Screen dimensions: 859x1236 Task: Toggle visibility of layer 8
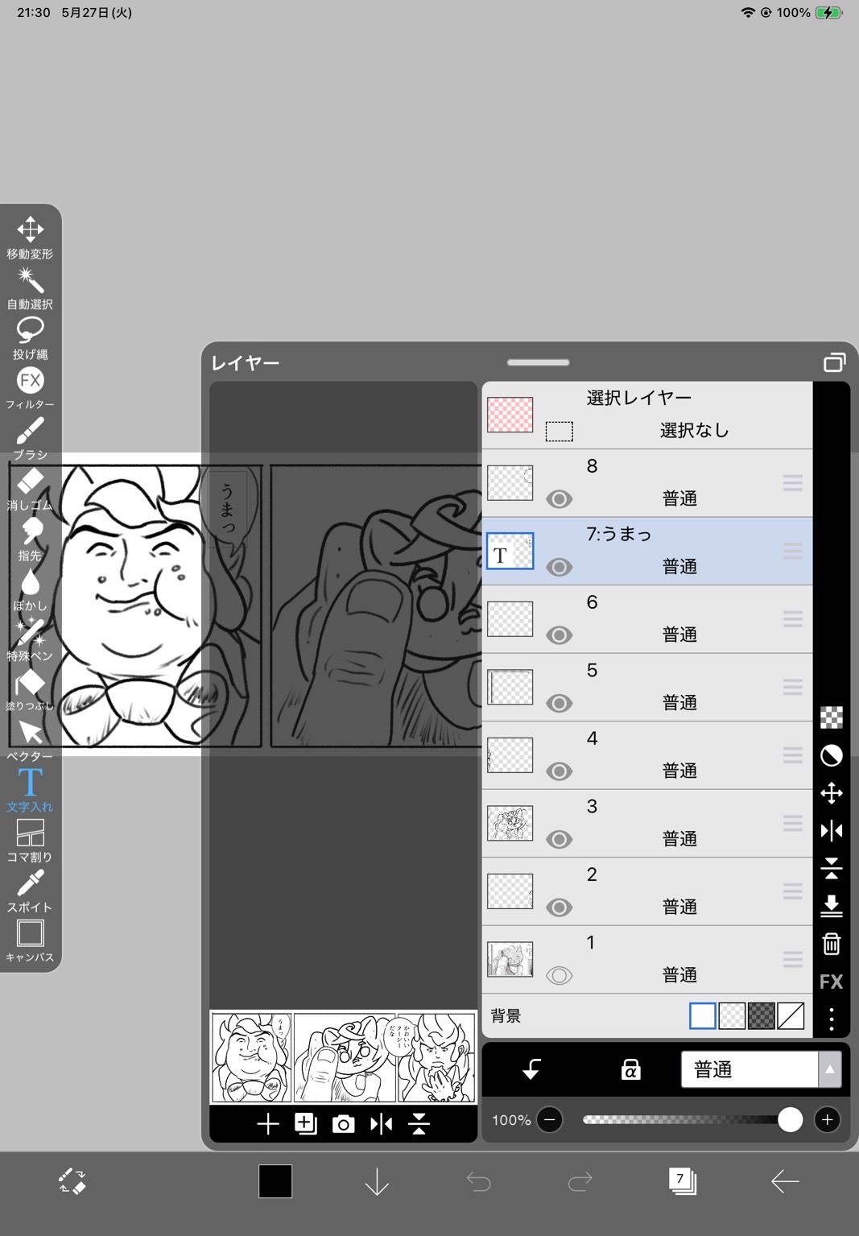(559, 499)
